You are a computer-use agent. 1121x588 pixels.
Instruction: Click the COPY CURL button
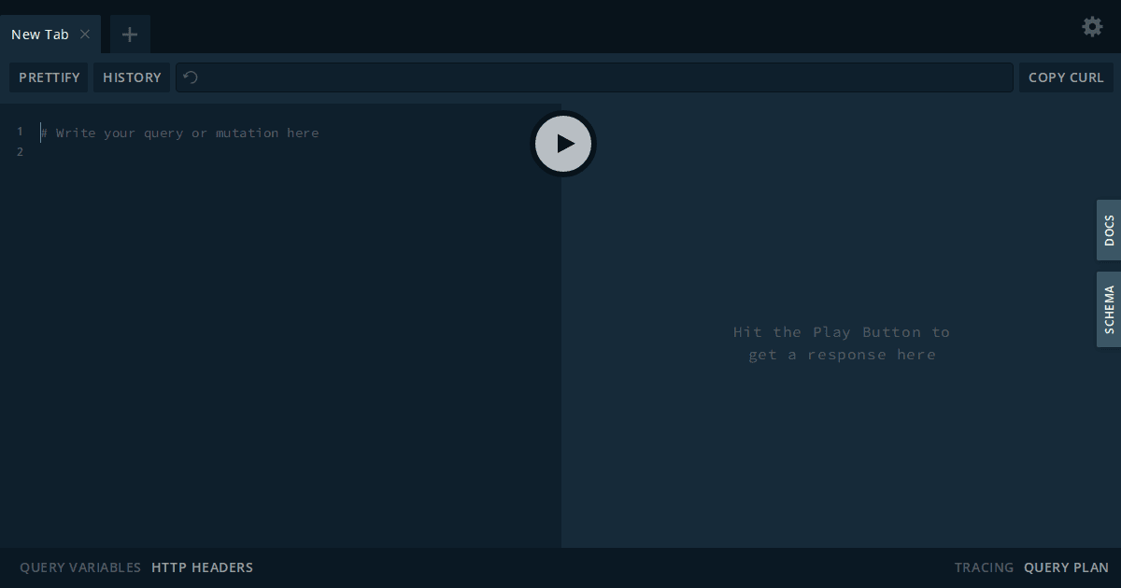(x=1066, y=77)
